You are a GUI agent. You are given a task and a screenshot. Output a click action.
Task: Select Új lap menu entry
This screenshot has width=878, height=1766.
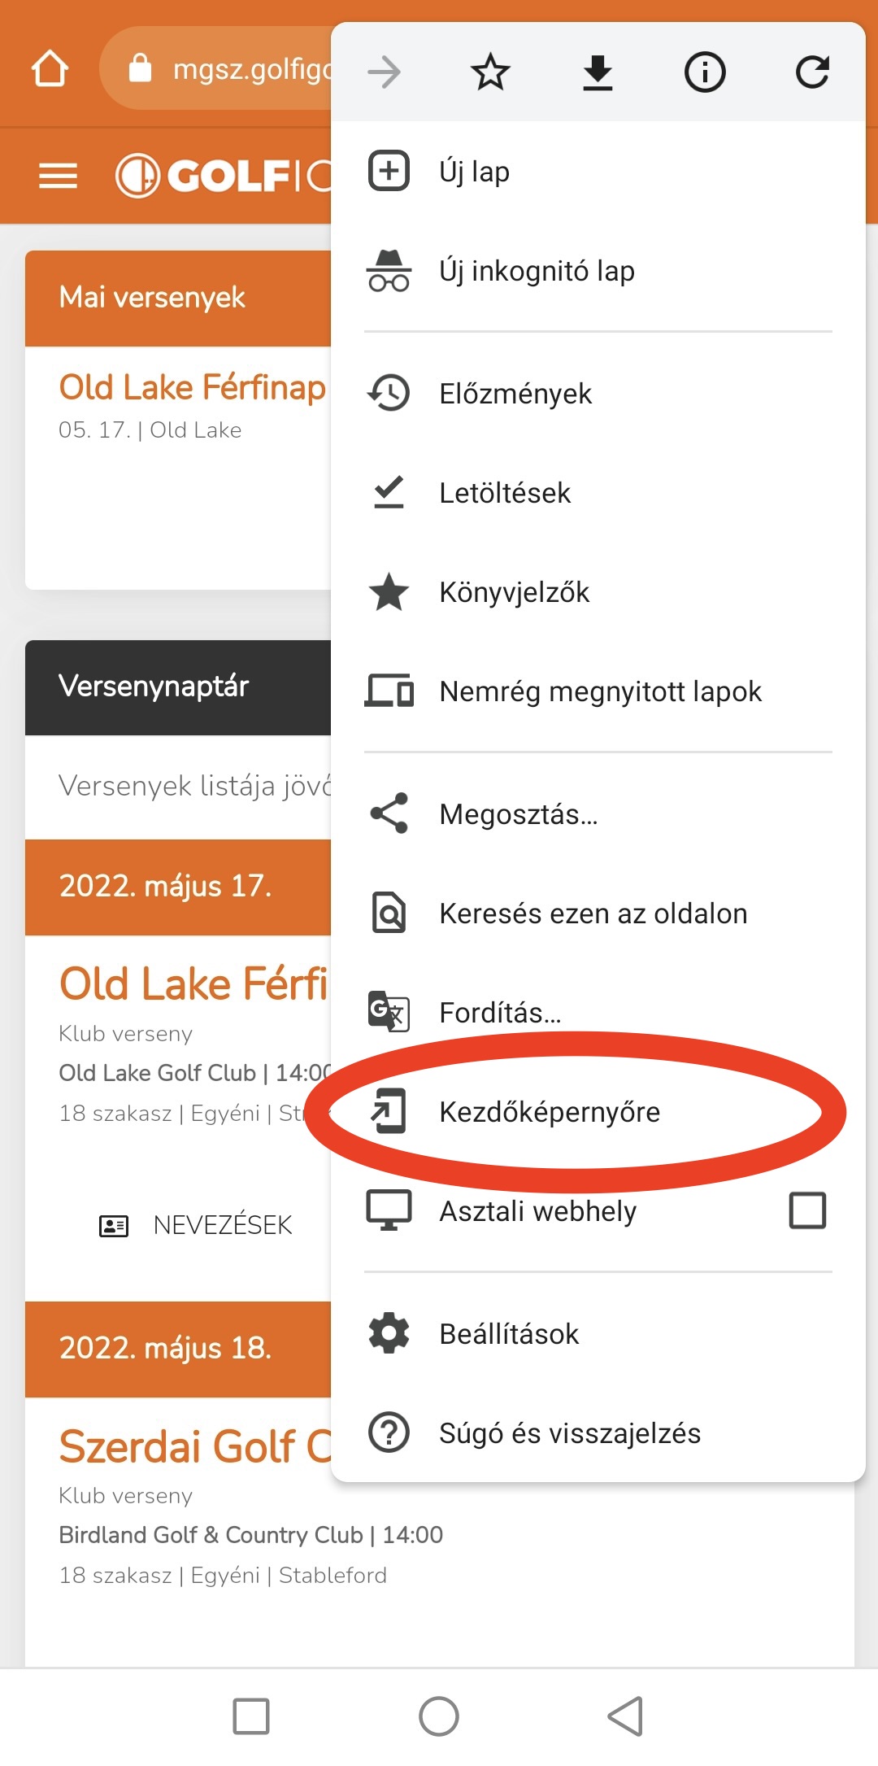pos(598,171)
